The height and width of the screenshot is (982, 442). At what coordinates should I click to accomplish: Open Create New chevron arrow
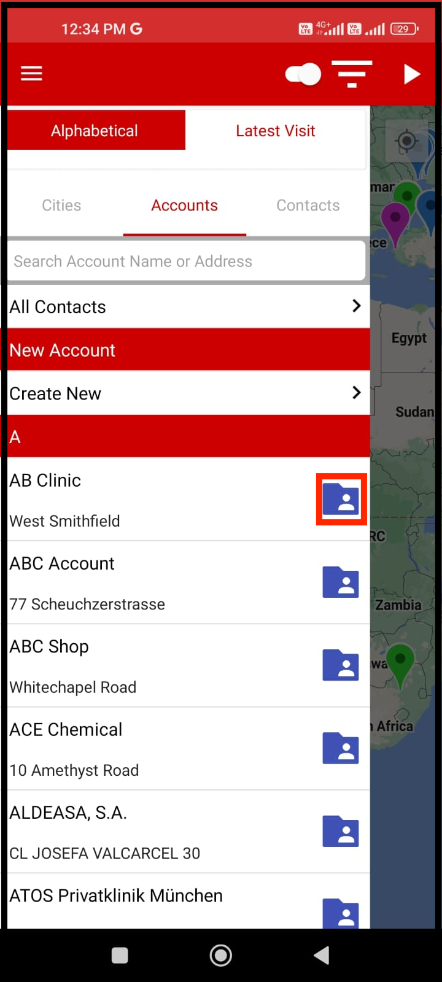(356, 393)
